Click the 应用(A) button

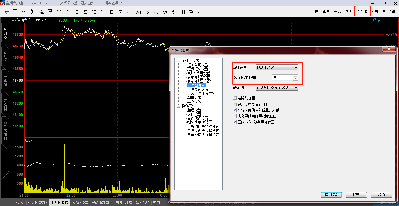click(331, 195)
